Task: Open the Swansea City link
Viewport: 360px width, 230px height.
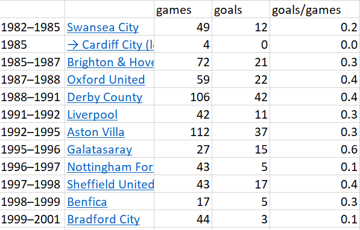Action: coord(103,28)
